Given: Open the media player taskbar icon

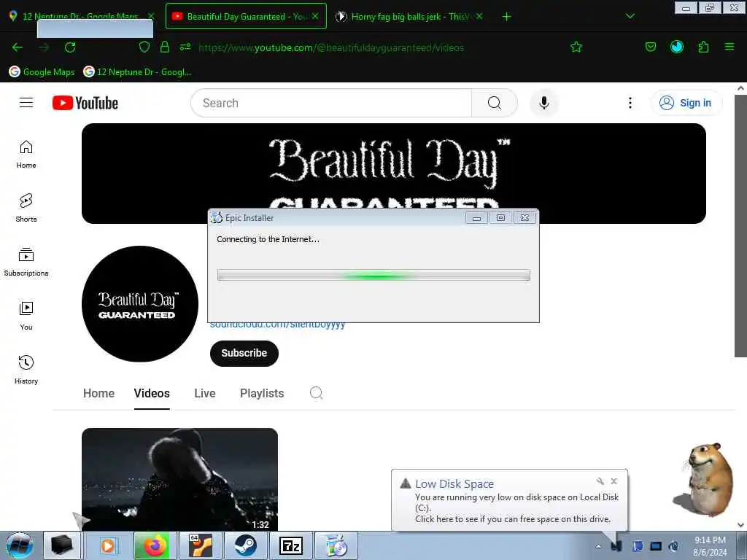Looking at the screenshot, I should tap(108, 545).
